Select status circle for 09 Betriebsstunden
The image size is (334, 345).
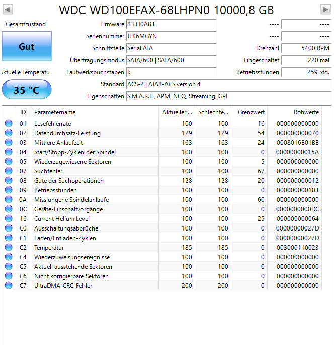pos(9,190)
